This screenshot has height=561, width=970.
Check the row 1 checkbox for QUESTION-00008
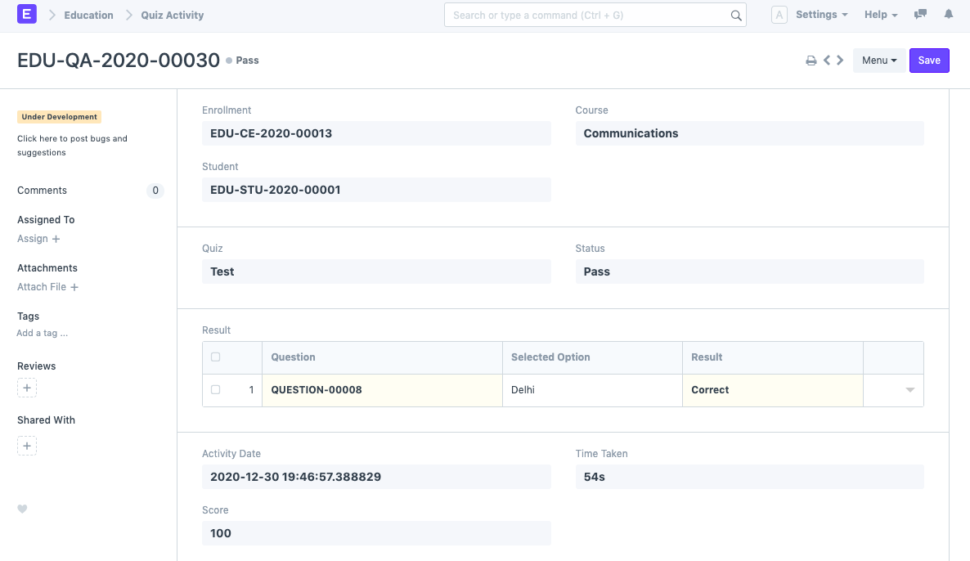pyautogui.click(x=216, y=390)
